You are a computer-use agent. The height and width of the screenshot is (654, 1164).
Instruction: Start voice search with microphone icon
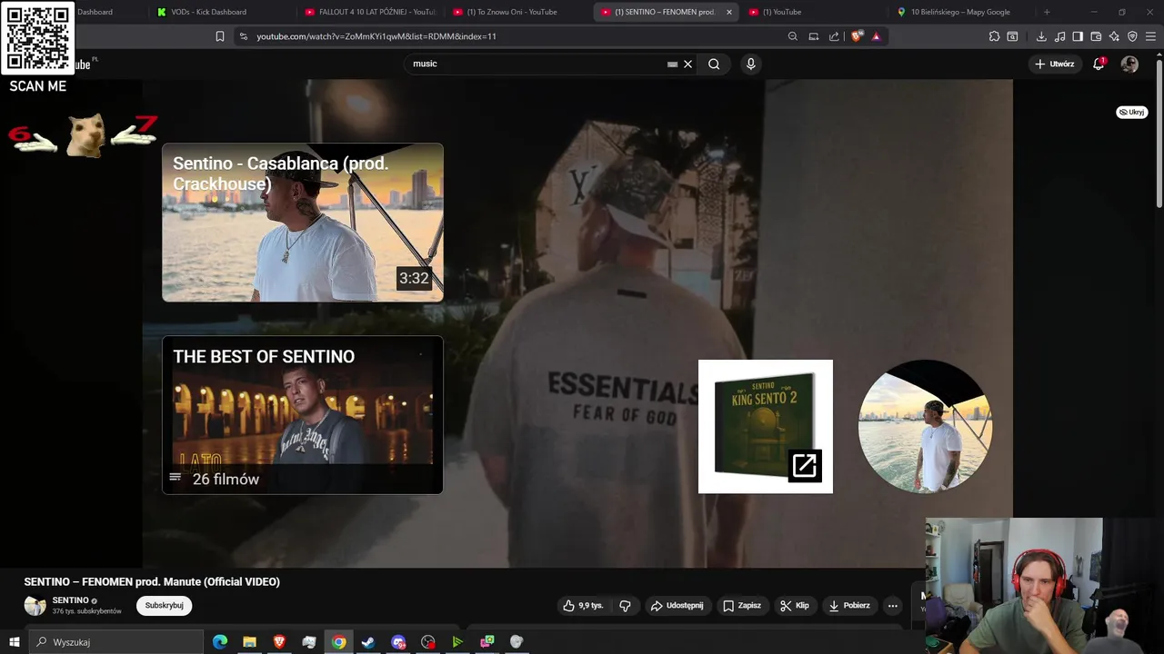tap(750, 64)
